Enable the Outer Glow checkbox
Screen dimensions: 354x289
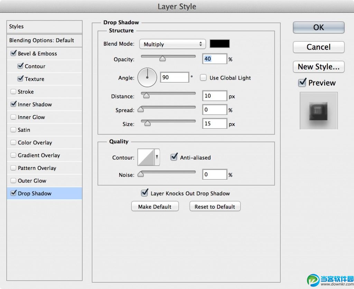point(13,181)
